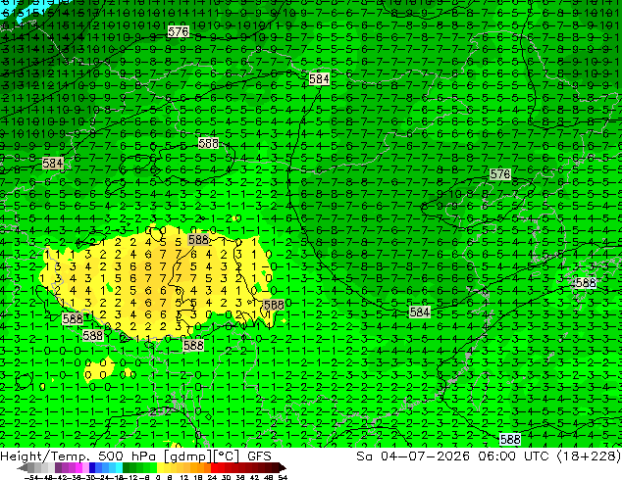Click the 588 label above the yellow region
The width and height of the screenshot is (622, 480).
point(208,143)
